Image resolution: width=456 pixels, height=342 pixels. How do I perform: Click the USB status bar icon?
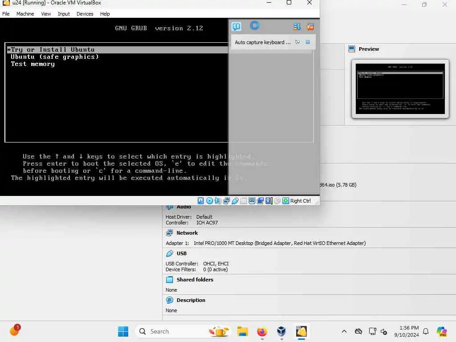tap(235, 201)
